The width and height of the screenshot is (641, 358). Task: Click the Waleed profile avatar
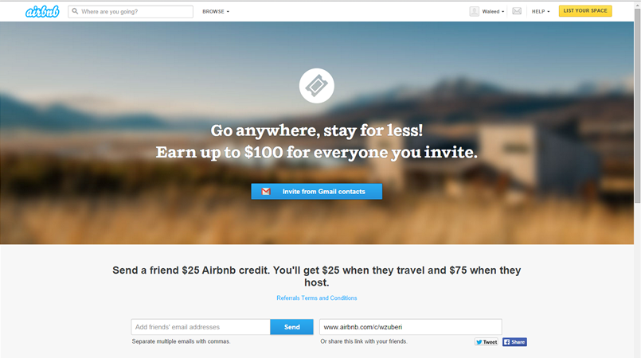475,11
